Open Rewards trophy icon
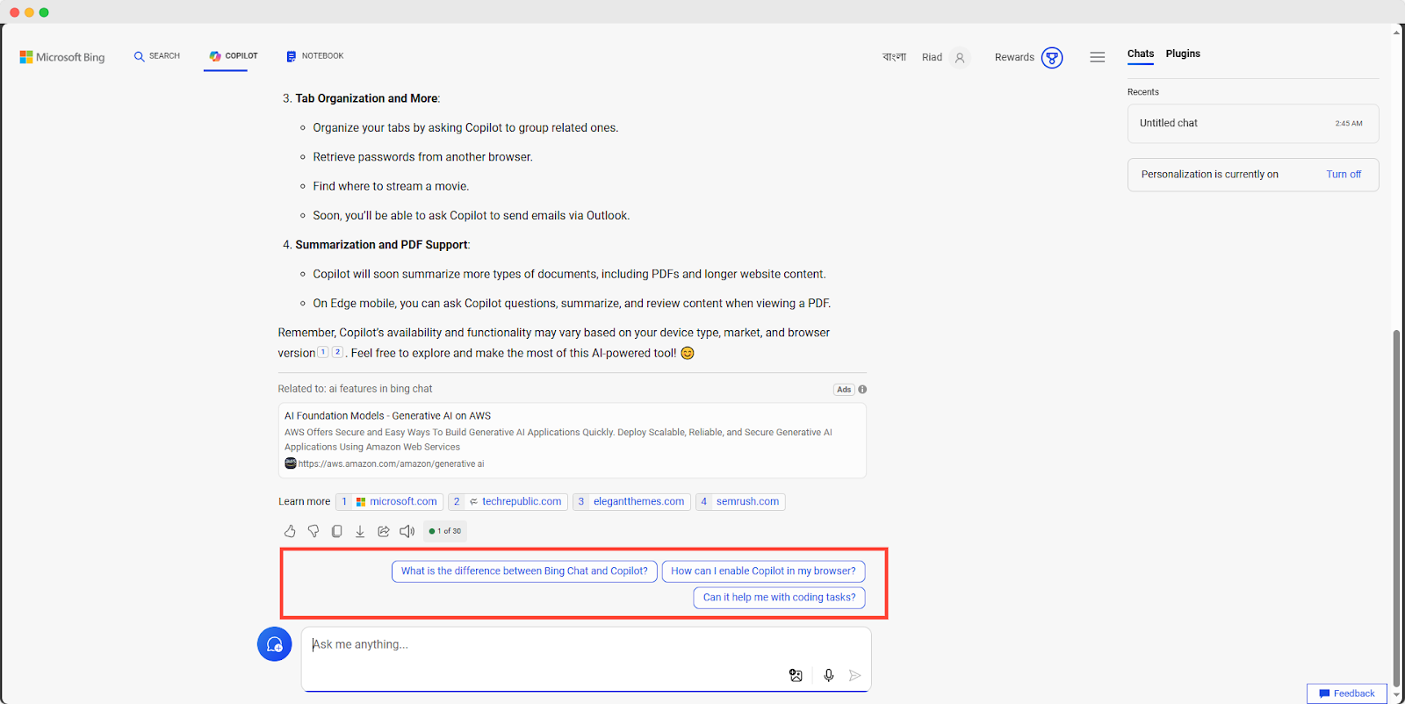Image resolution: width=1405 pixels, height=704 pixels. click(x=1052, y=58)
